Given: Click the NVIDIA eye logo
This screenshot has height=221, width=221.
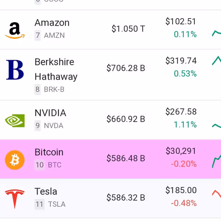Looking at the screenshot, I should coord(15,121).
